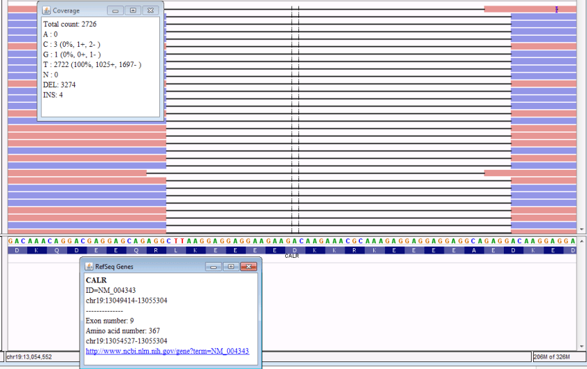Click the purple insertion marker on top read

pos(557,10)
